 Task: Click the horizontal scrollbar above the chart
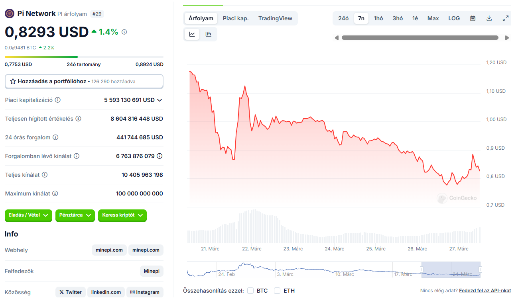[x=420, y=38]
